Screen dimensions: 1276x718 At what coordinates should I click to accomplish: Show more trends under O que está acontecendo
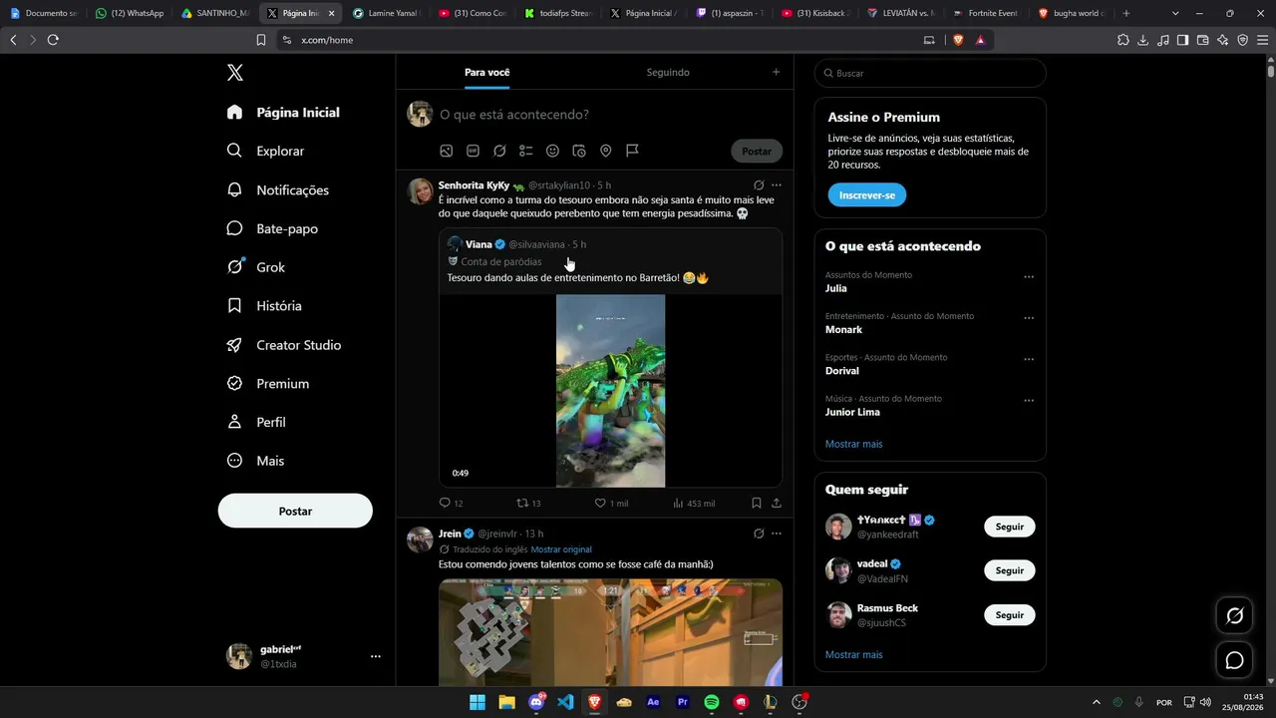coord(854,444)
